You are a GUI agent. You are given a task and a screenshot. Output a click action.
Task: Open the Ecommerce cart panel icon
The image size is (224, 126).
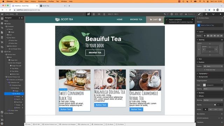[x=2, y=42]
